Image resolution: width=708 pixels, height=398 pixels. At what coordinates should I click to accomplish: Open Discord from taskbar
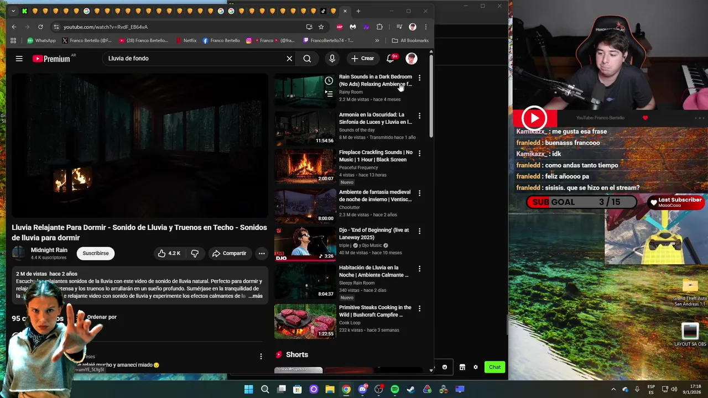[362, 390]
